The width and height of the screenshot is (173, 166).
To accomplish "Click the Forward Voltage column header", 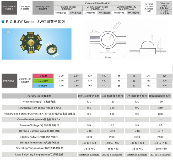I will point(68,8).
